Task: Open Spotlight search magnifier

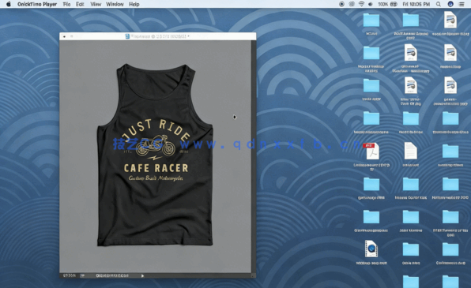Action: point(439,4)
